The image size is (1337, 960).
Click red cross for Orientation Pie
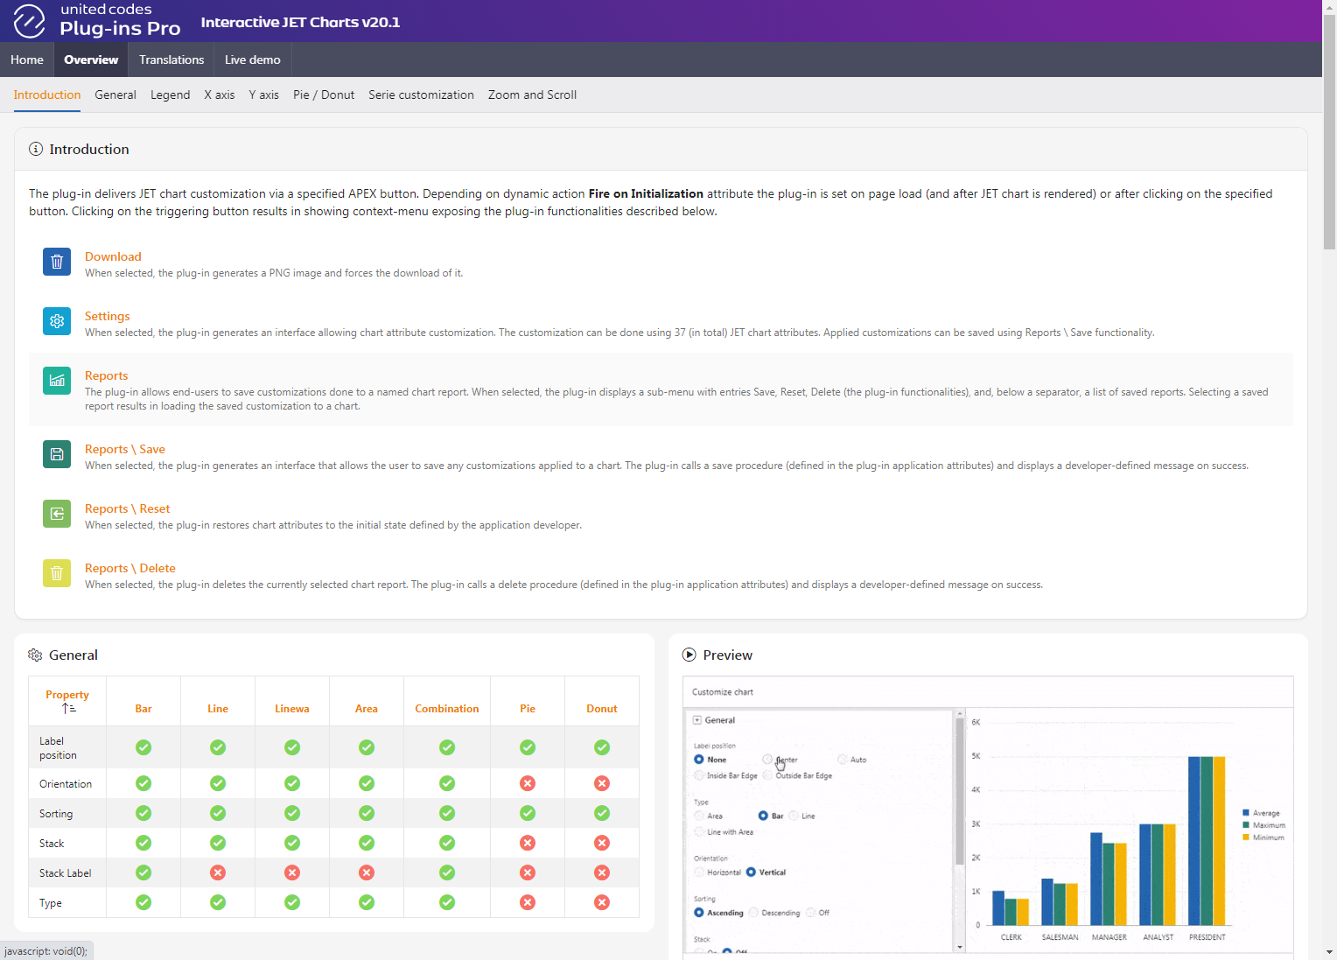point(528,783)
